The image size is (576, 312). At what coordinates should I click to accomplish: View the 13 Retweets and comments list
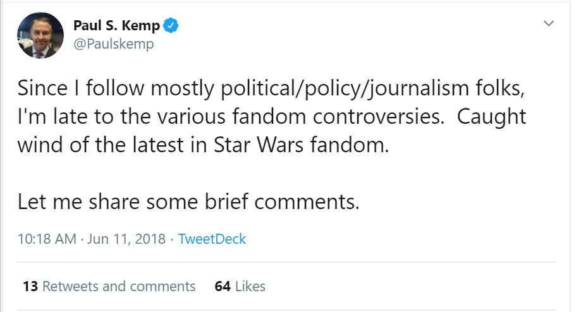coord(109,286)
